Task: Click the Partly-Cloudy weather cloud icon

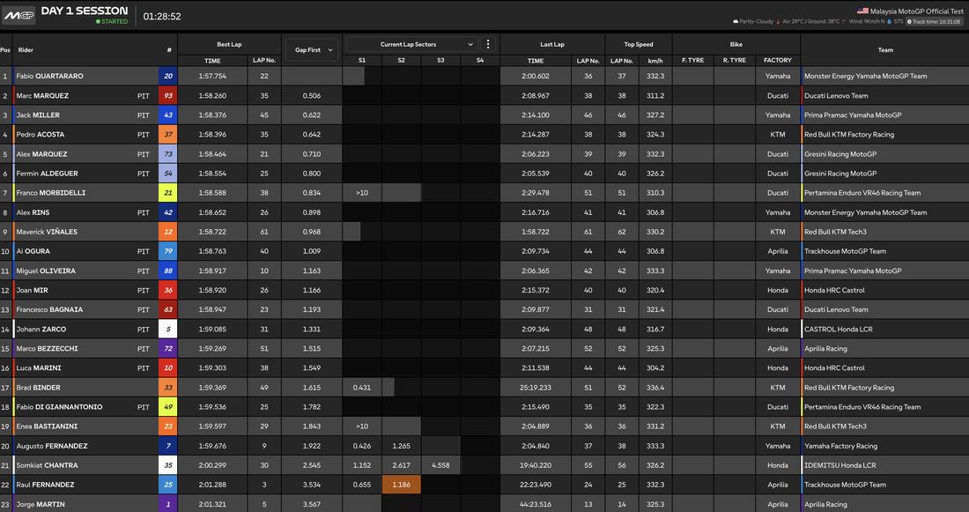Action: coord(736,22)
